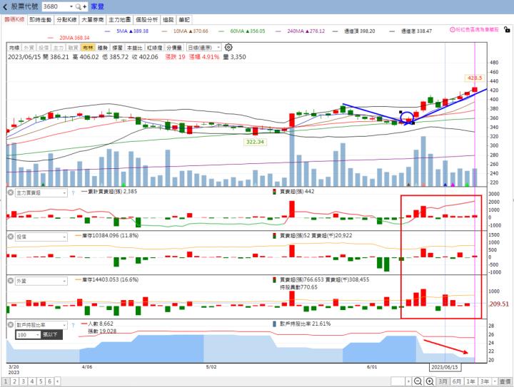Toggle the 主力 overlay button
The image size is (514, 387).
(x=59, y=48)
